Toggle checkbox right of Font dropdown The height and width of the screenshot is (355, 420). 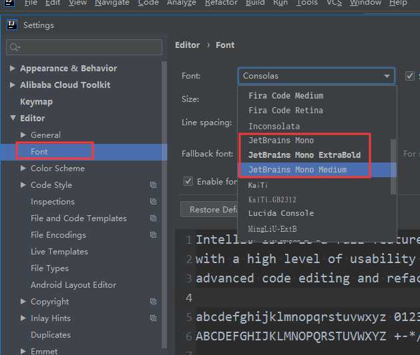click(410, 76)
